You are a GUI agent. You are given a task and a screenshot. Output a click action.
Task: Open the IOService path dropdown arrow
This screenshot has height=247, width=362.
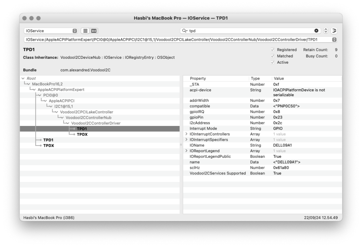[x=334, y=40]
